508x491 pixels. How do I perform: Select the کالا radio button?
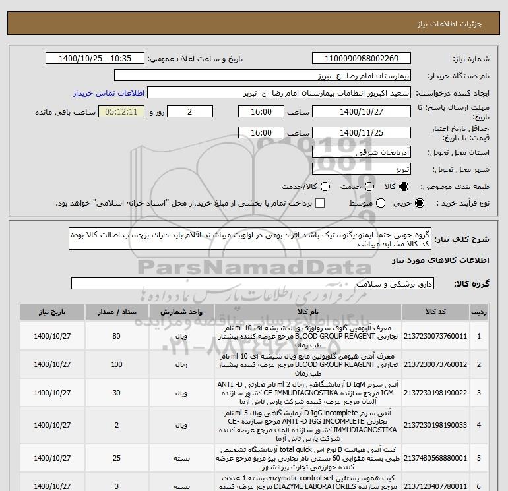[x=404, y=187]
